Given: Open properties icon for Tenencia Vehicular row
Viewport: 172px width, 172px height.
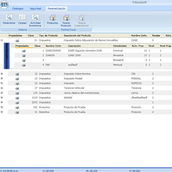Looking at the screenshot, I should click(17, 88).
